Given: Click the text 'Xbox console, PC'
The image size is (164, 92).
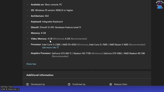Looking at the screenshot, I should click(x=53, y=5).
